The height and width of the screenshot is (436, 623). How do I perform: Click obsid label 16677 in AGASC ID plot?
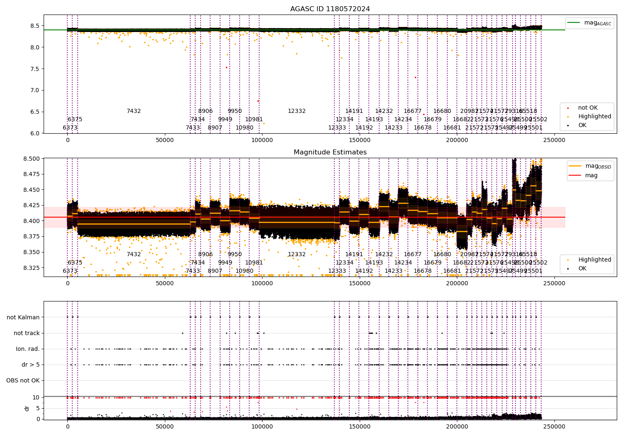pos(412,111)
